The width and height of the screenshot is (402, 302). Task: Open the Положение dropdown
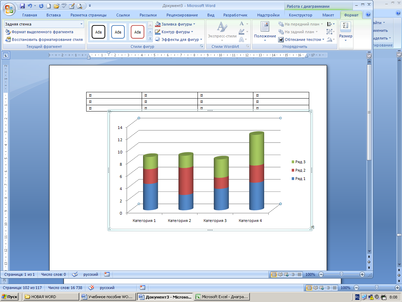[x=265, y=31]
